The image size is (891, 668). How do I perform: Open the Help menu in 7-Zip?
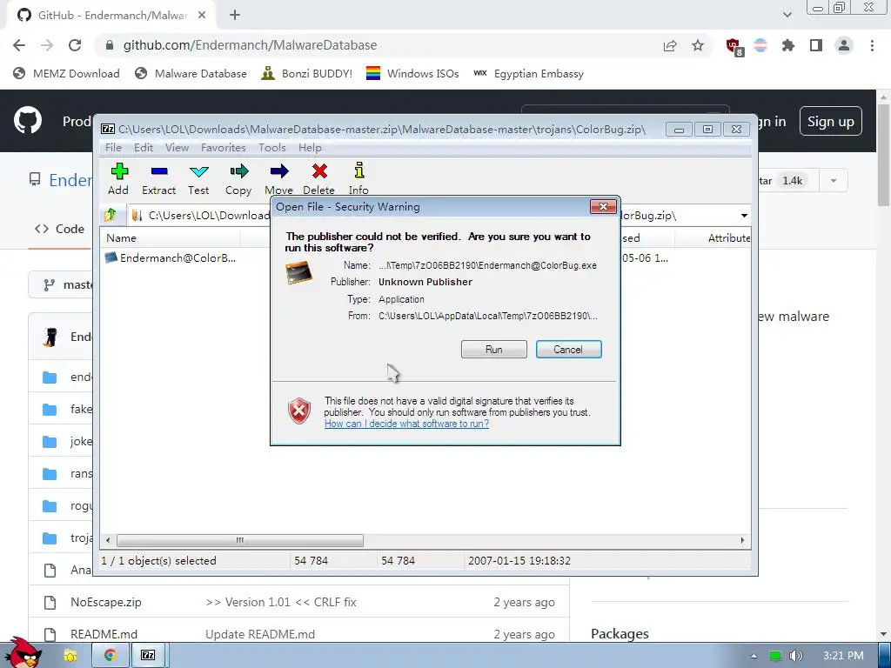[311, 148]
